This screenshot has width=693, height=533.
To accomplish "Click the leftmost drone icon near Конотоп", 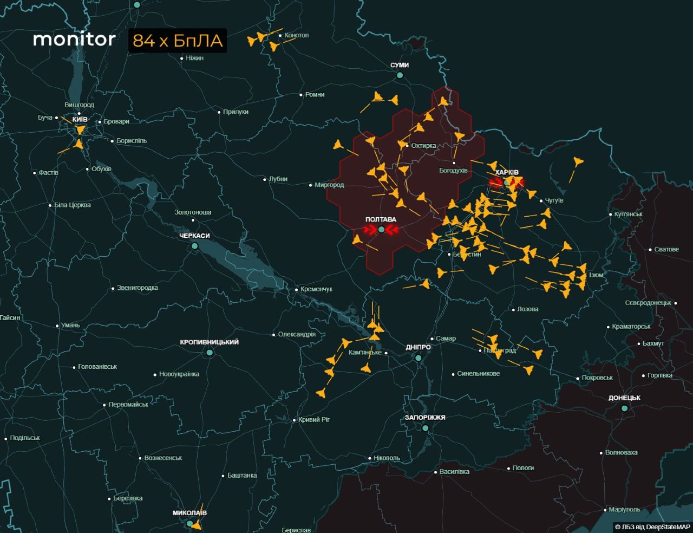I will 253,41.
